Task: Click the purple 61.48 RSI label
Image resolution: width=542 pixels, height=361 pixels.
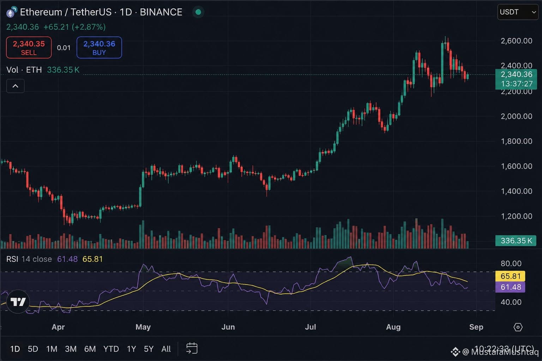Action: coord(510,287)
